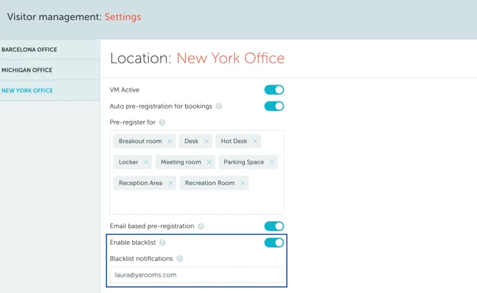Switch off Enable blacklist toggle
The image size is (477, 293).
[274, 243]
